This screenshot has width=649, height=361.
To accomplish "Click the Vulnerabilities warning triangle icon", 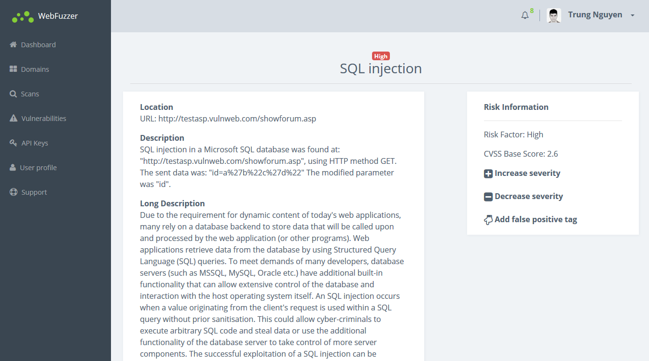I will point(14,118).
